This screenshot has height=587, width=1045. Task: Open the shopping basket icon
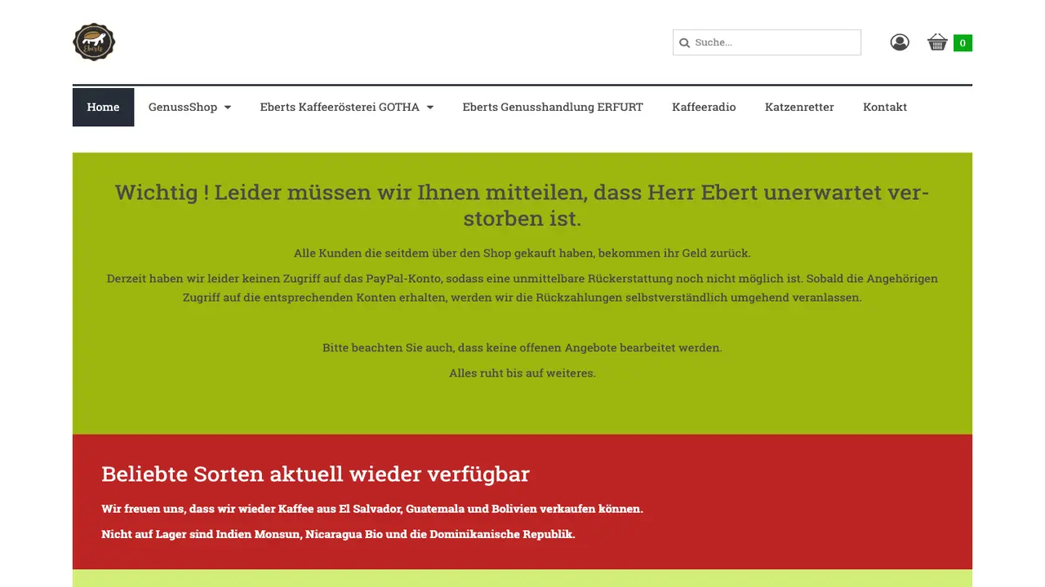coord(937,42)
